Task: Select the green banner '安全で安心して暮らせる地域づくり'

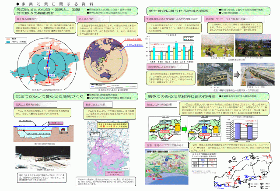Action: click(x=76, y=96)
